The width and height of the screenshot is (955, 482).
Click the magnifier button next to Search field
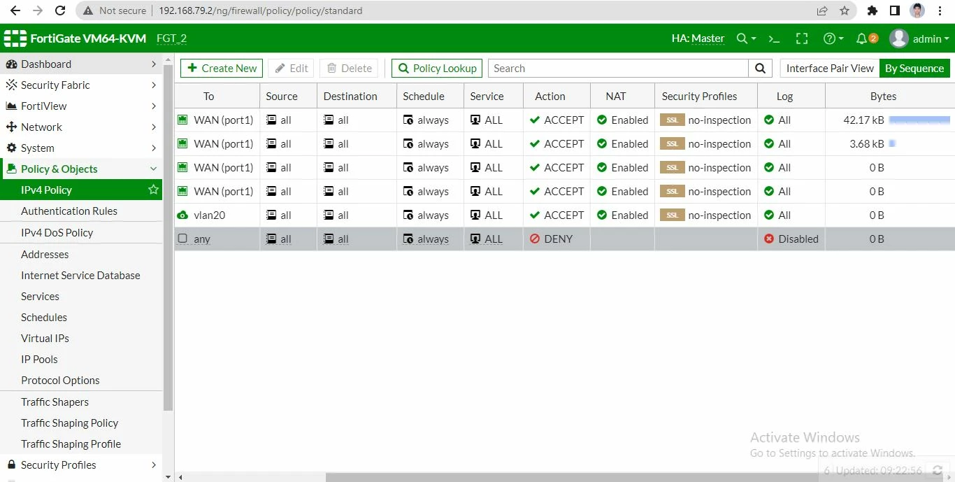click(760, 68)
